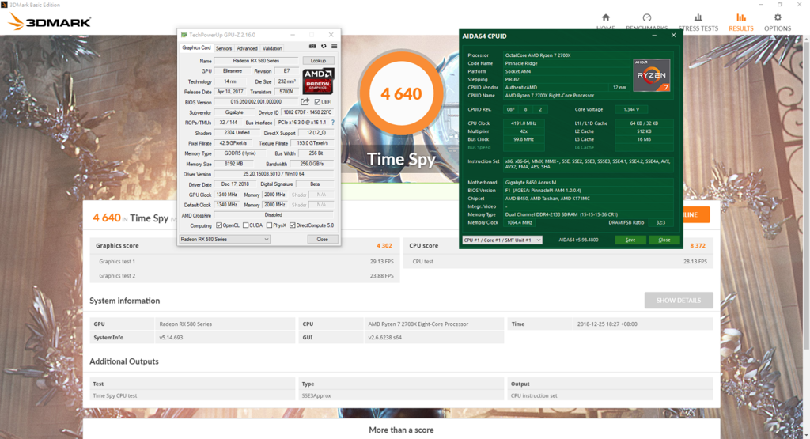Click the DRAM:FSB Ratio 32:3 value
The image size is (810, 439).
click(x=660, y=222)
